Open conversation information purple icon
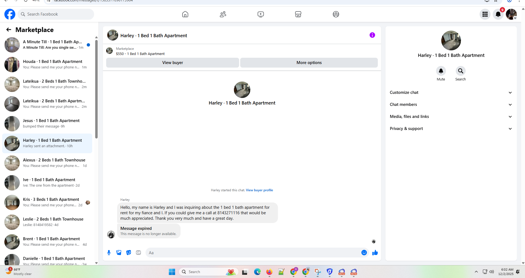The width and height of the screenshot is (525, 278). pyautogui.click(x=372, y=35)
